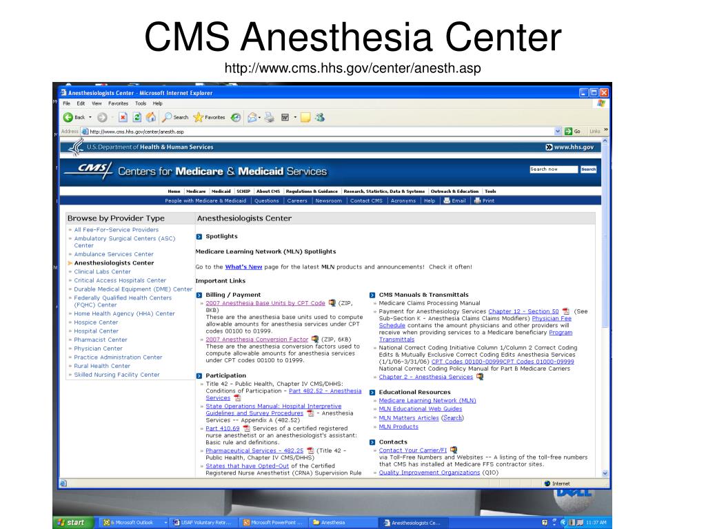Open the View menu
Viewport: 706px width, 529px height.
point(97,103)
